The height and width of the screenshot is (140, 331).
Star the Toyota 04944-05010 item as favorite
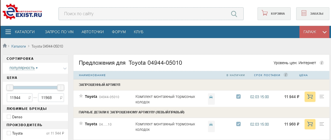pyautogui.click(x=81, y=96)
